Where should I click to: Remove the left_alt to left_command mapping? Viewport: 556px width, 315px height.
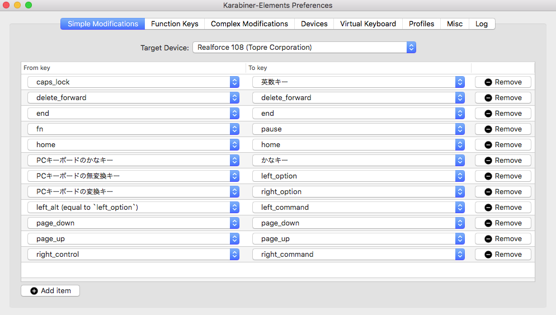tap(503, 207)
